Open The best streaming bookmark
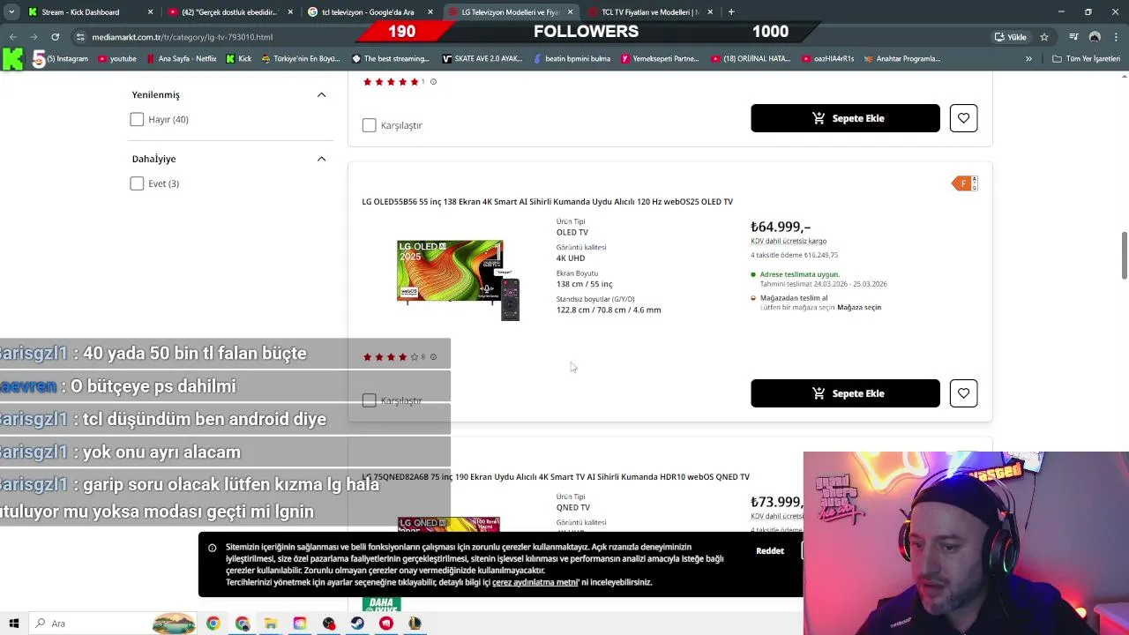This screenshot has width=1129, height=635. tap(390, 59)
